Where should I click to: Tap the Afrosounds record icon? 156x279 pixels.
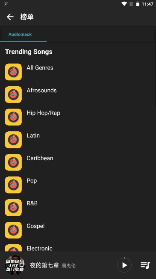click(14, 94)
